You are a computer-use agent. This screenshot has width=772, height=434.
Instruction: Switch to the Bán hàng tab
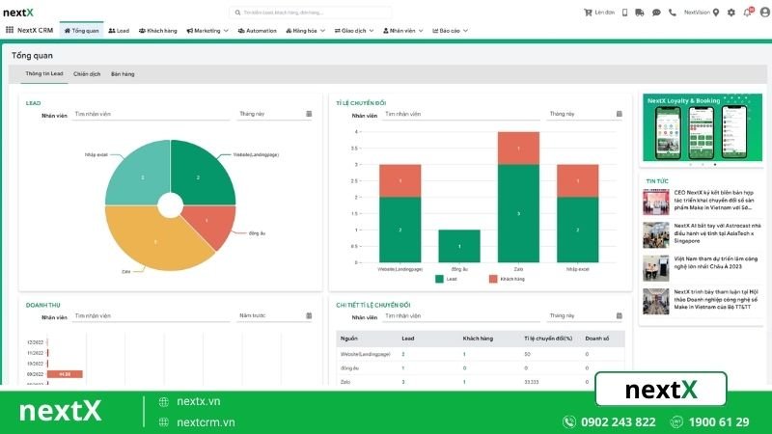point(123,74)
